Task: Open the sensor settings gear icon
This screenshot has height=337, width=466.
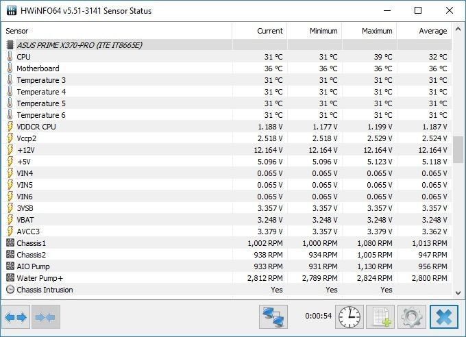Action: [412, 316]
